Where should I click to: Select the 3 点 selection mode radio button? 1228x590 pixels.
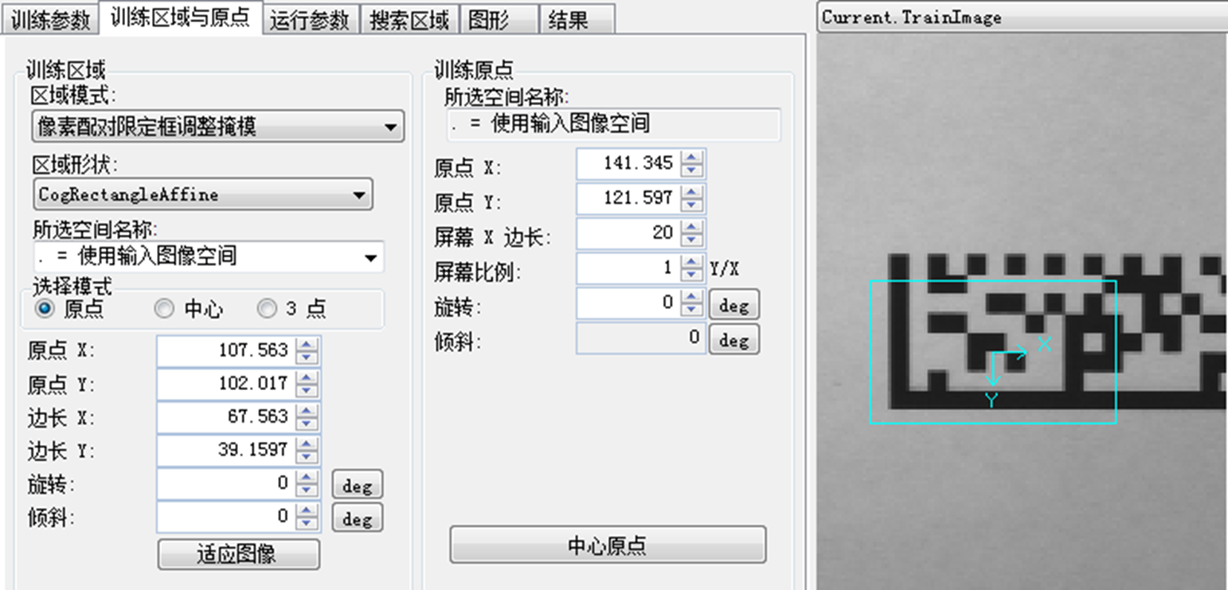[x=267, y=308]
